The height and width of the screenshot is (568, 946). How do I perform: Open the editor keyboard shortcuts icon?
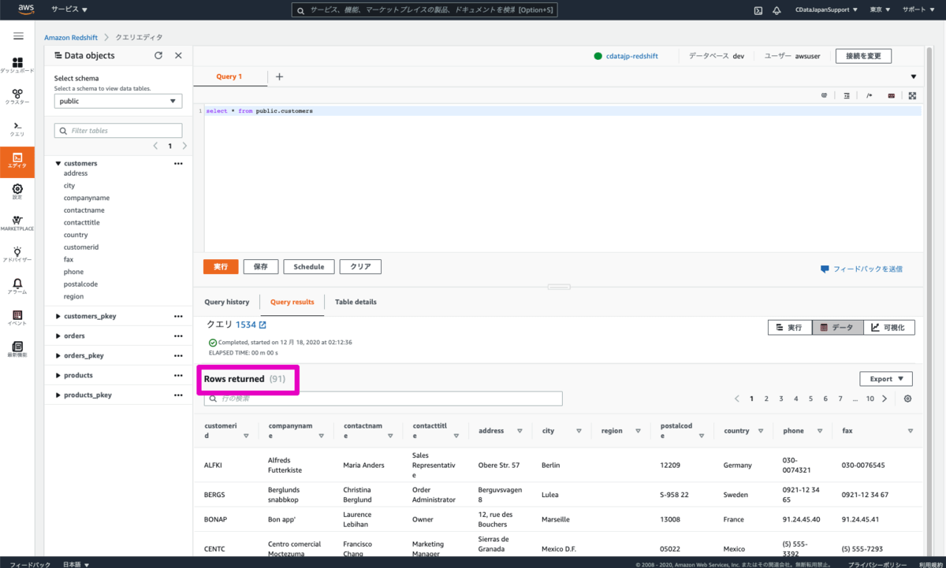(891, 95)
